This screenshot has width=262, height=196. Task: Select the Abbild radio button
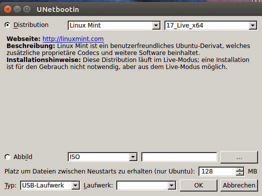coord(8,157)
